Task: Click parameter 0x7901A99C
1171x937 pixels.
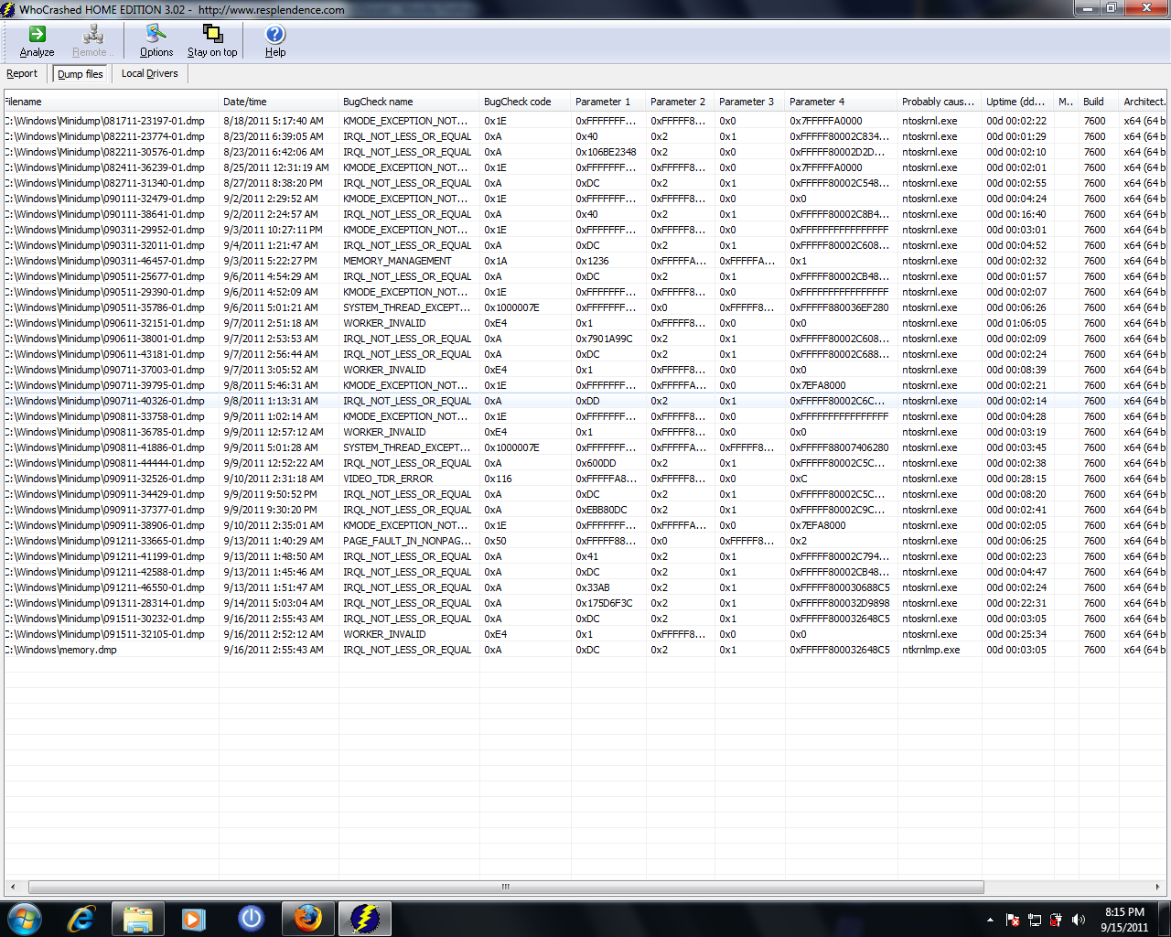Action: pos(604,339)
